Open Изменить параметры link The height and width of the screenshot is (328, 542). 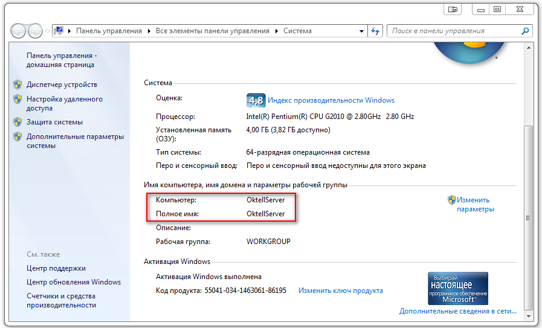coord(474,204)
